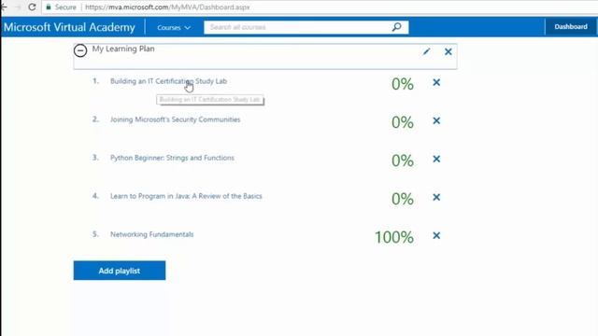This screenshot has width=598, height=336.
Task: Click the My Learning Plan title
Action: [x=123, y=49]
